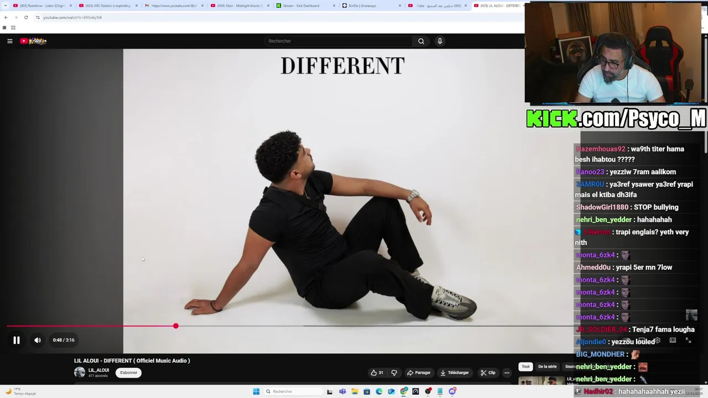Image resolution: width=708 pixels, height=398 pixels.
Task: Go to YouTube home via logo
Action: (33, 41)
